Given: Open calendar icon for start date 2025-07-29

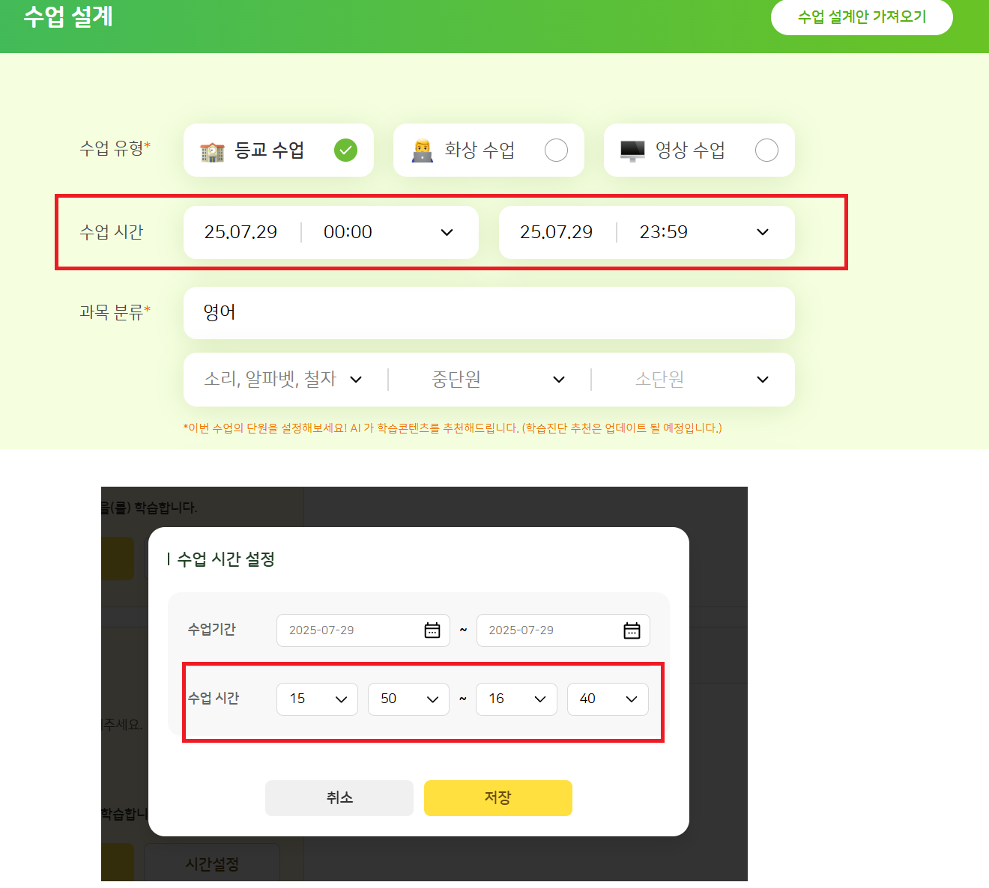Looking at the screenshot, I should pos(432,630).
